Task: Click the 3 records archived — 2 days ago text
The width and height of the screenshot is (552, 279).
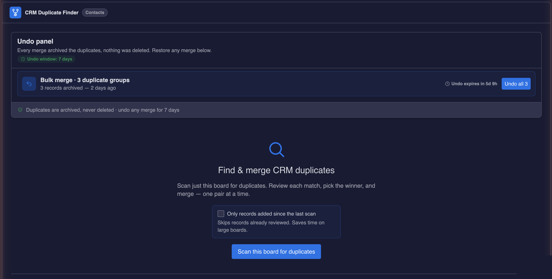Action: pyautogui.click(x=78, y=88)
